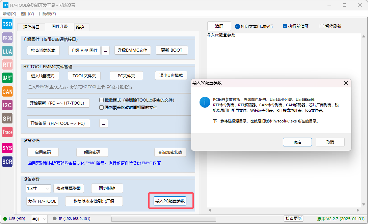Open the CAN sidebar icon
Image resolution: width=368 pixels, height=224 pixels.
[x=7, y=91]
